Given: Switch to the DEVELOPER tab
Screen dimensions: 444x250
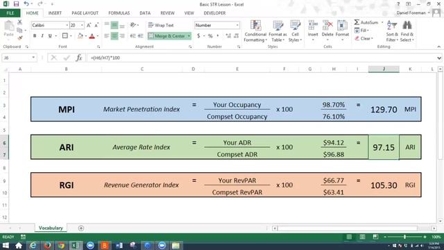Looking at the screenshot, I should [x=214, y=13].
